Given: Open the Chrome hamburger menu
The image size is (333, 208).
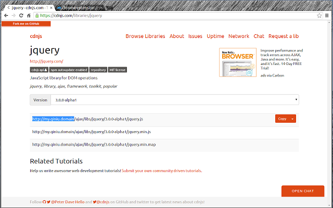Looking at the screenshot, I should pyautogui.click(x=327, y=16).
